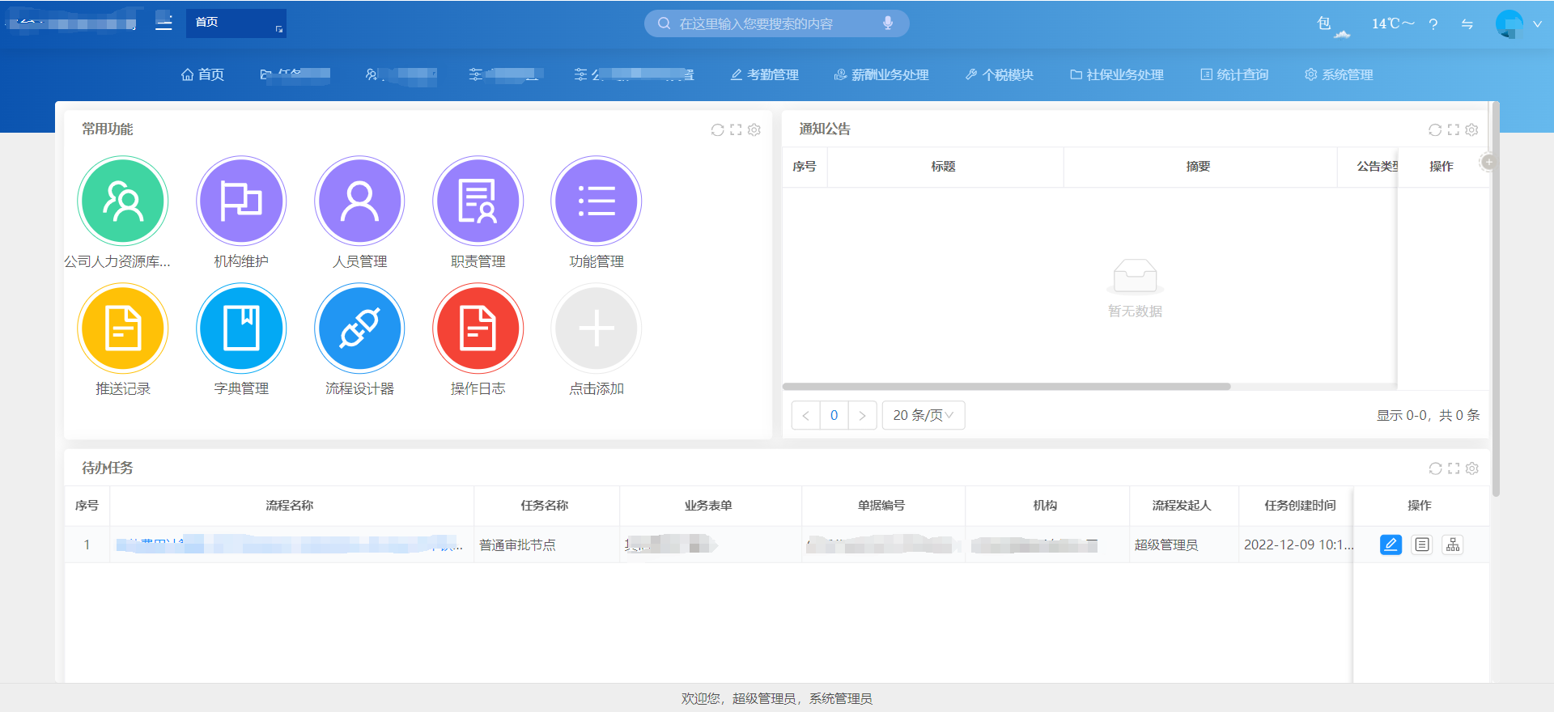Go to 首页 in the navigation menu
This screenshot has width=1554, height=712.
coord(202,74)
